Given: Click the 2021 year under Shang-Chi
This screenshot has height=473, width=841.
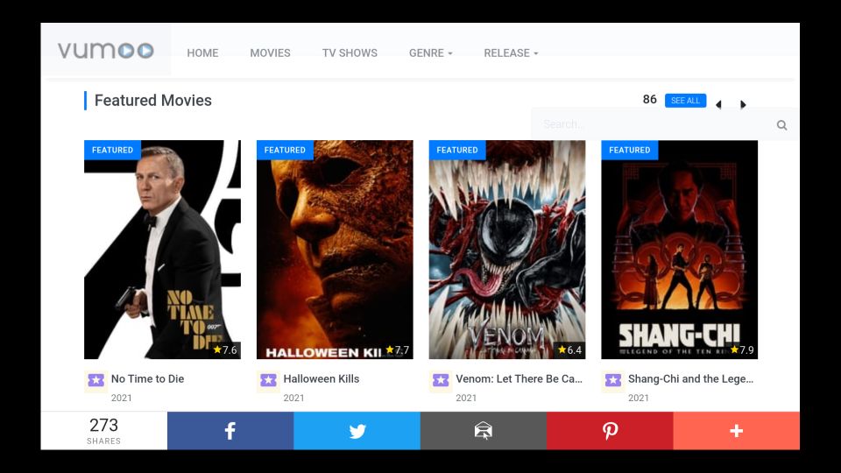Looking at the screenshot, I should [639, 398].
